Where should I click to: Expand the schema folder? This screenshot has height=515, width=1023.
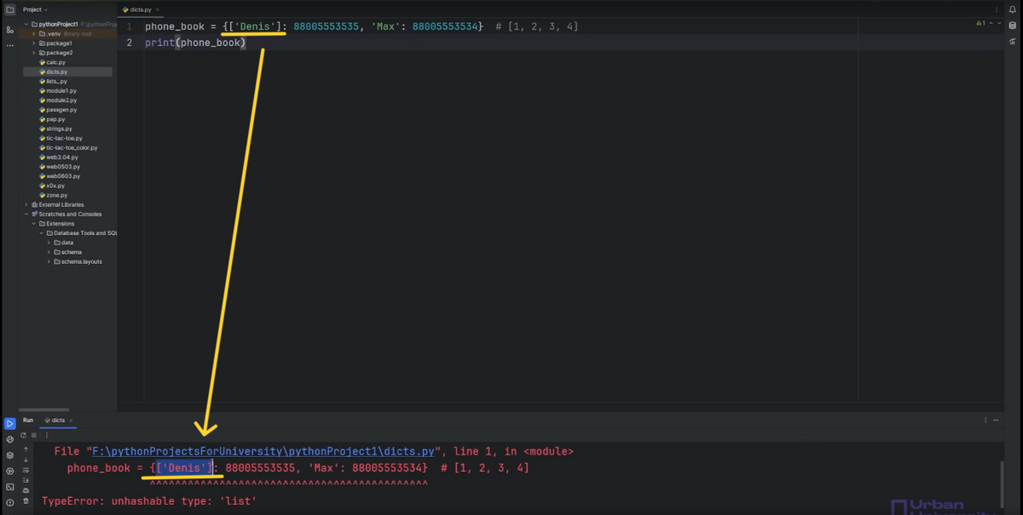coord(49,252)
